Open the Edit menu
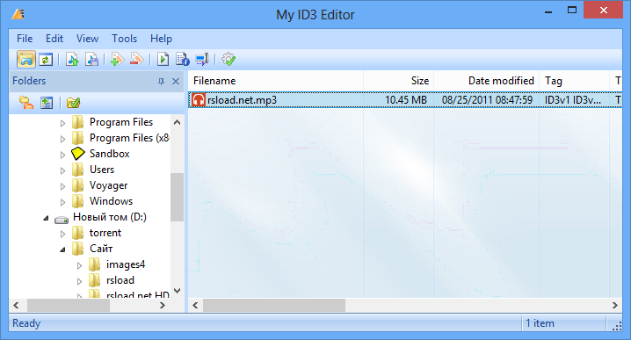 54,39
